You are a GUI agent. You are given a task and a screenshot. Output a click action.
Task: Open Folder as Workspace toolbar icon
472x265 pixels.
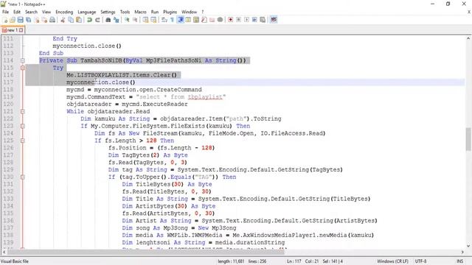click(212, 20)
